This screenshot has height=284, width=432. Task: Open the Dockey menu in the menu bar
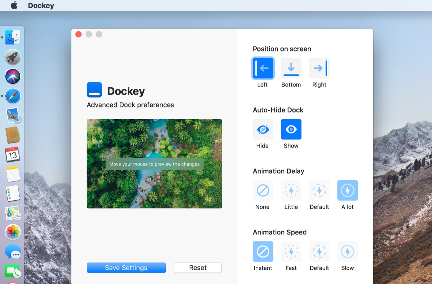pyautogui.click(x=41, y=5)
